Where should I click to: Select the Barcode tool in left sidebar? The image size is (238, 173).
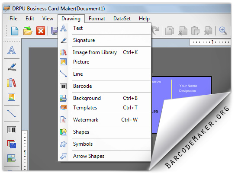(x=12, y=130)
